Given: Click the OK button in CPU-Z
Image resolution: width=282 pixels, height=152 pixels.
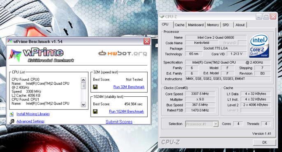Looking at the screenshot, I should click(x=264, y=142).
